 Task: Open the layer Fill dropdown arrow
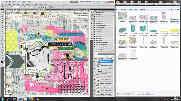(x=113, y=58)
